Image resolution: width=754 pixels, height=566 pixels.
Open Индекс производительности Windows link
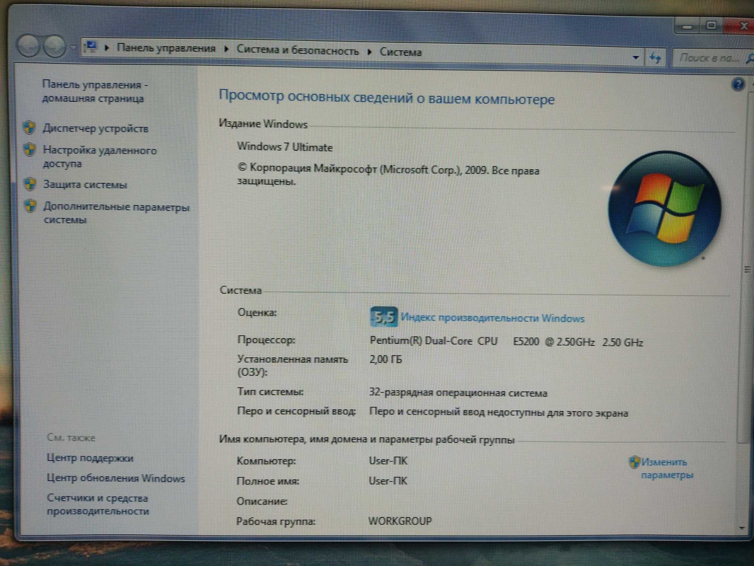click(x=492, y=318)
